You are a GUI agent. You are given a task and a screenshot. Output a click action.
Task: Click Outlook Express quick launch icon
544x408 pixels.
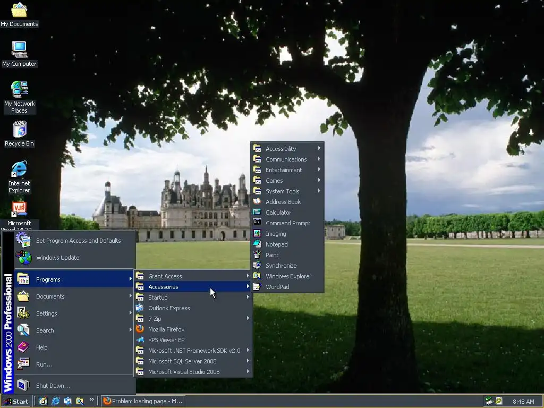tap(67, 401)
